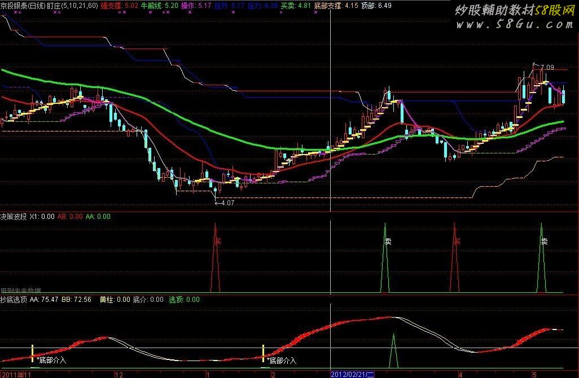The width and height of the screenshot is (579, 378).
Task: Click the 决策波段 indicator panel title
Action: pos(14,216)
